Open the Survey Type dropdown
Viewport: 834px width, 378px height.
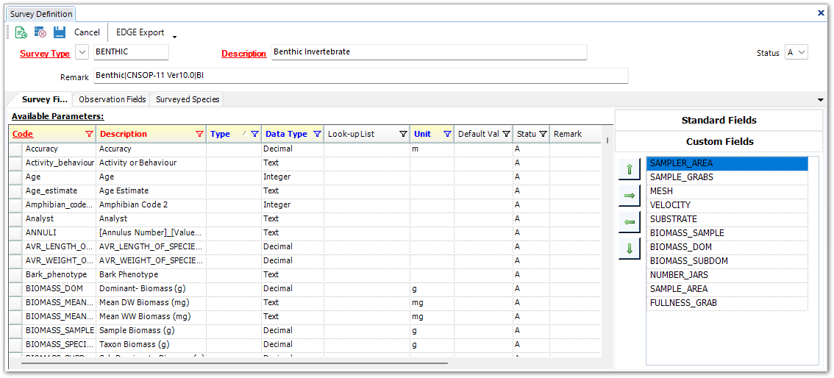pyautogui.click(x=82, y=51)
